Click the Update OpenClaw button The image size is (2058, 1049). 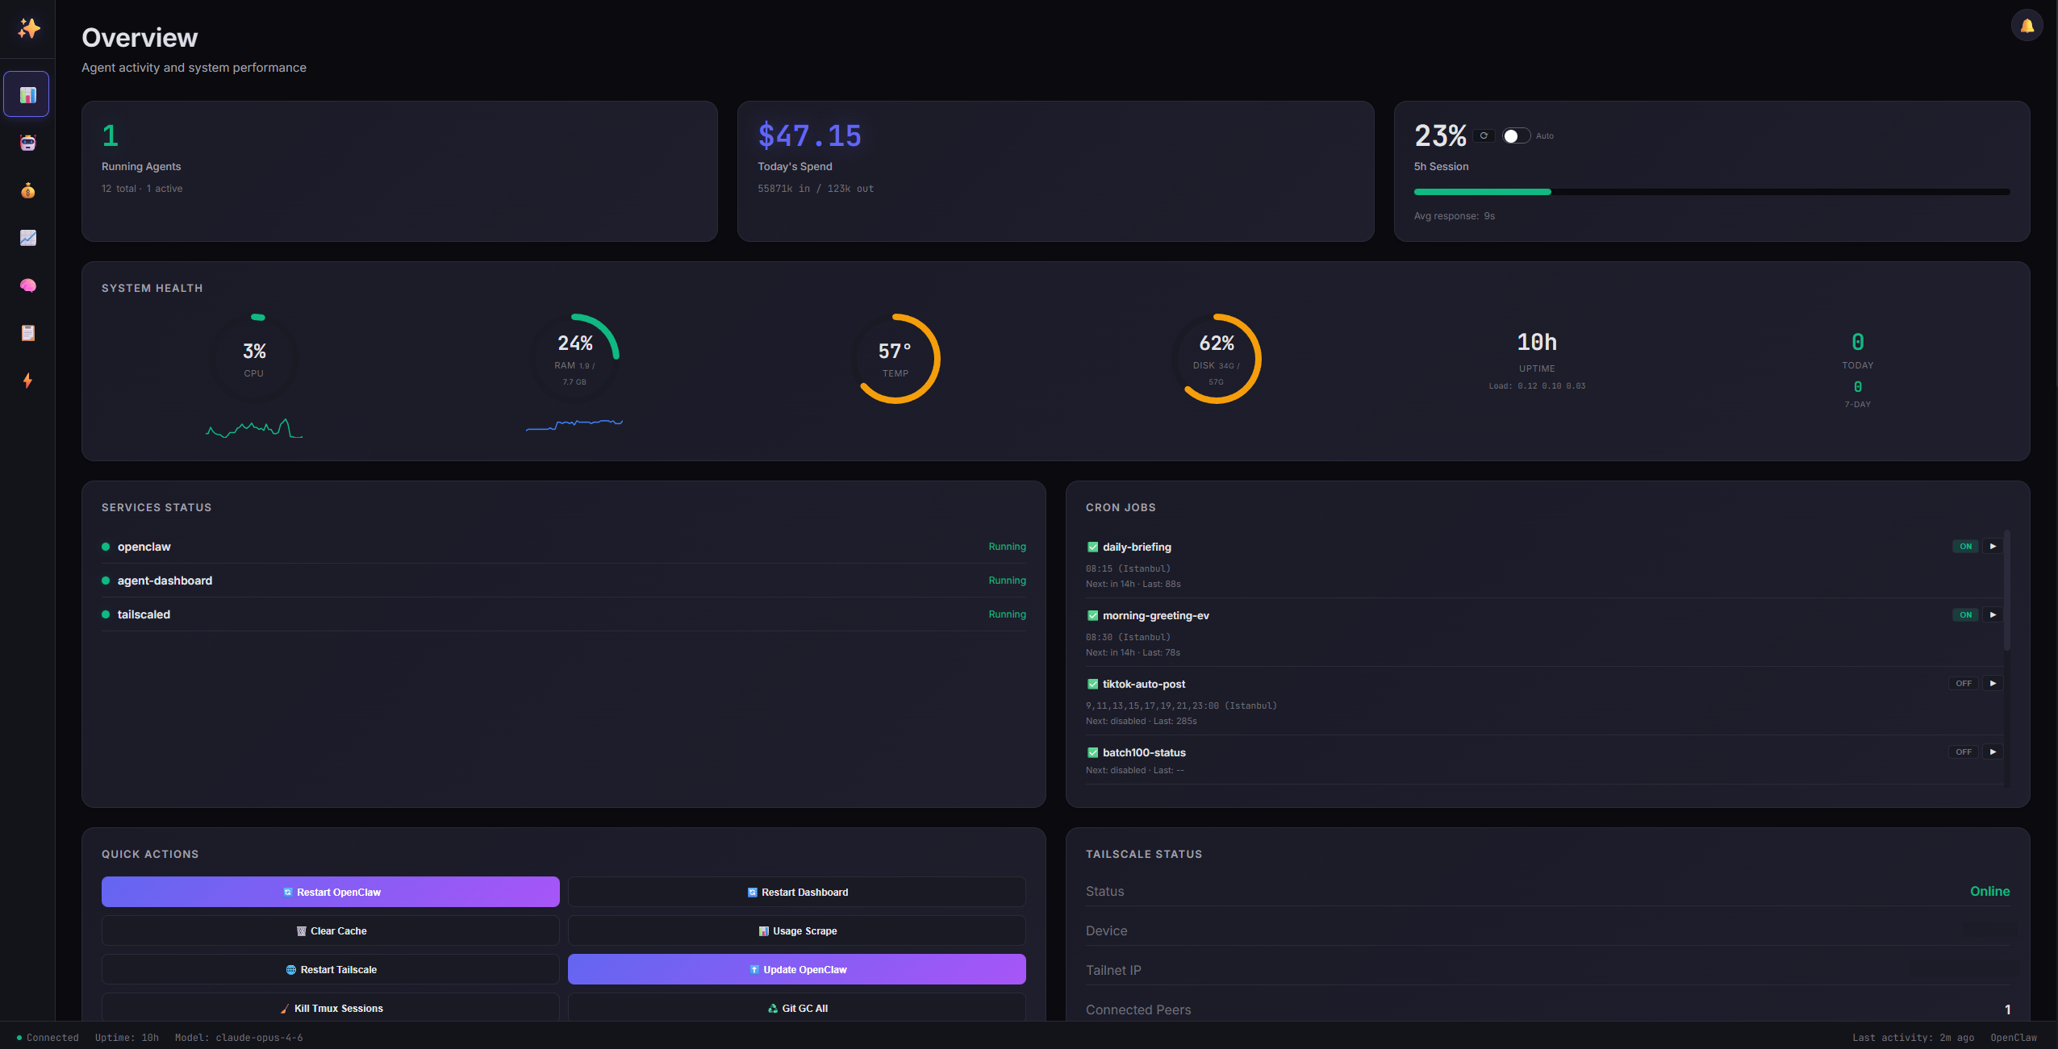795,969
